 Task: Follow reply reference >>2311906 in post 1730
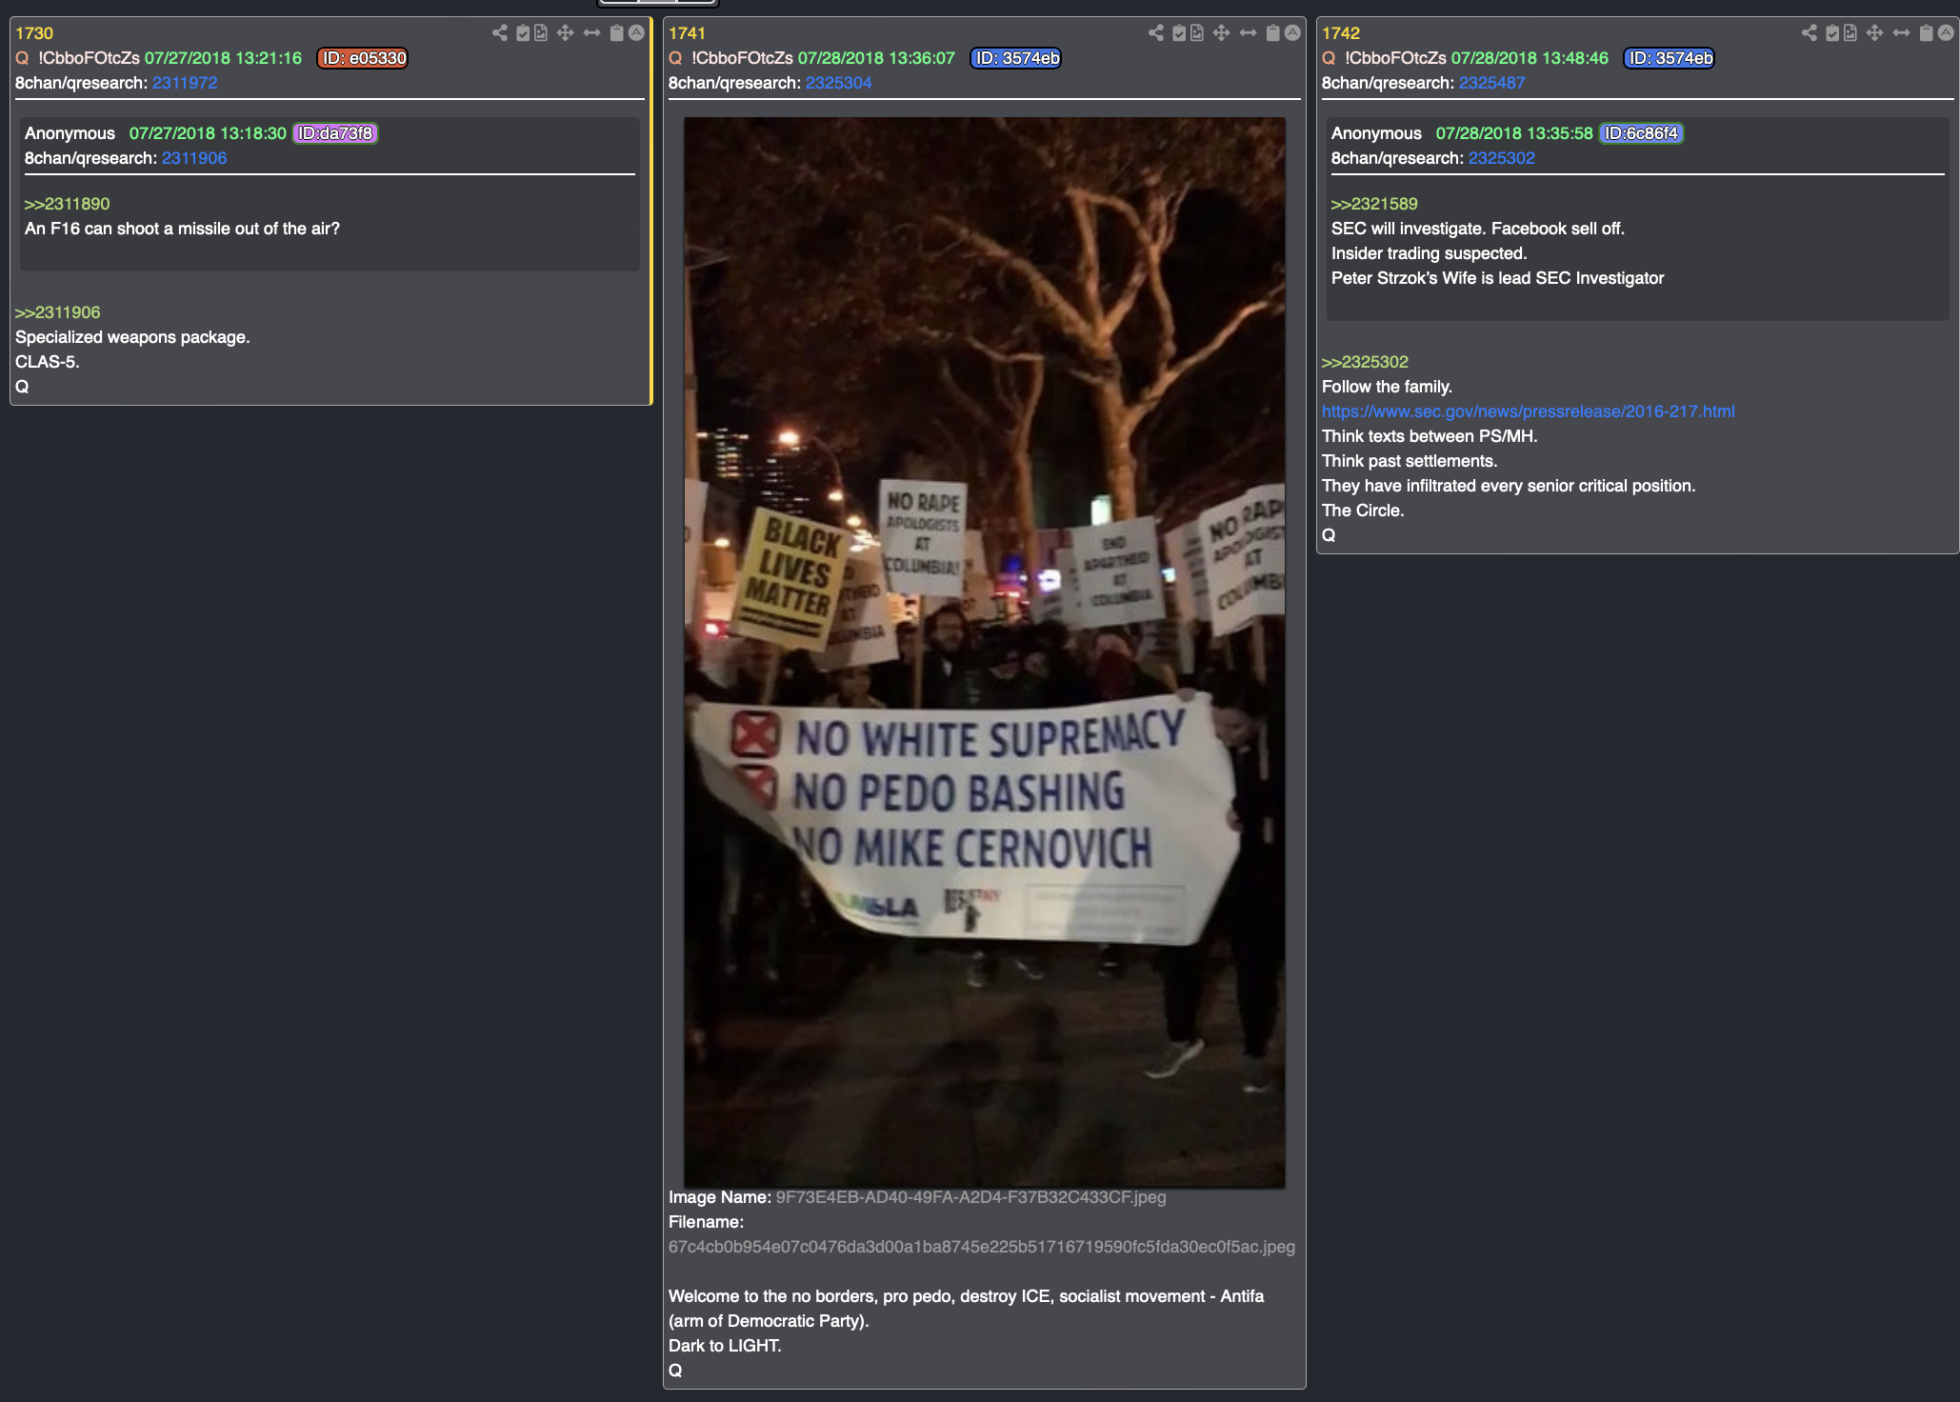coord(57,312)
